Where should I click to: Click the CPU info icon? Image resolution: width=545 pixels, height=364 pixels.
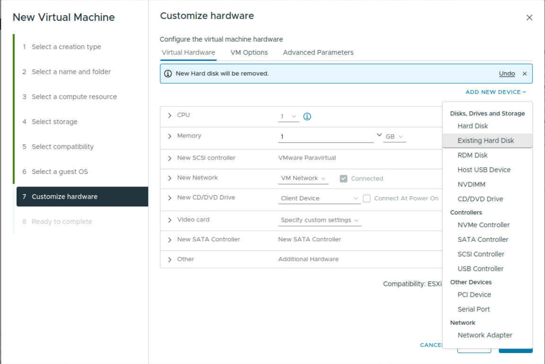click(307, 116)
